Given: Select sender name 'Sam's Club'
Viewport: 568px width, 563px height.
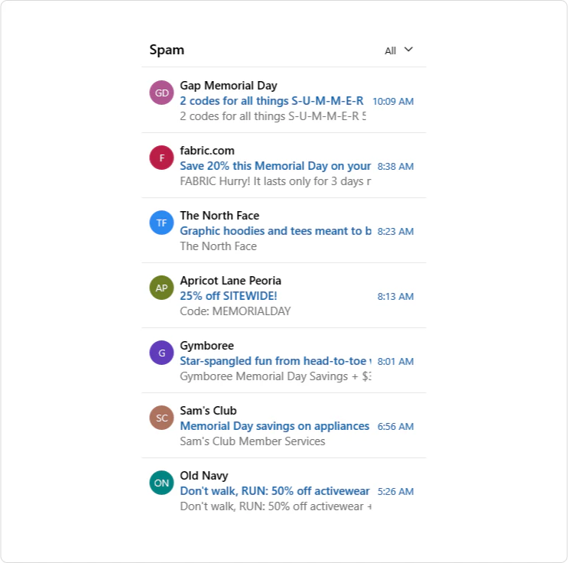Looking at the screenshot, I should tap(208, 410).
